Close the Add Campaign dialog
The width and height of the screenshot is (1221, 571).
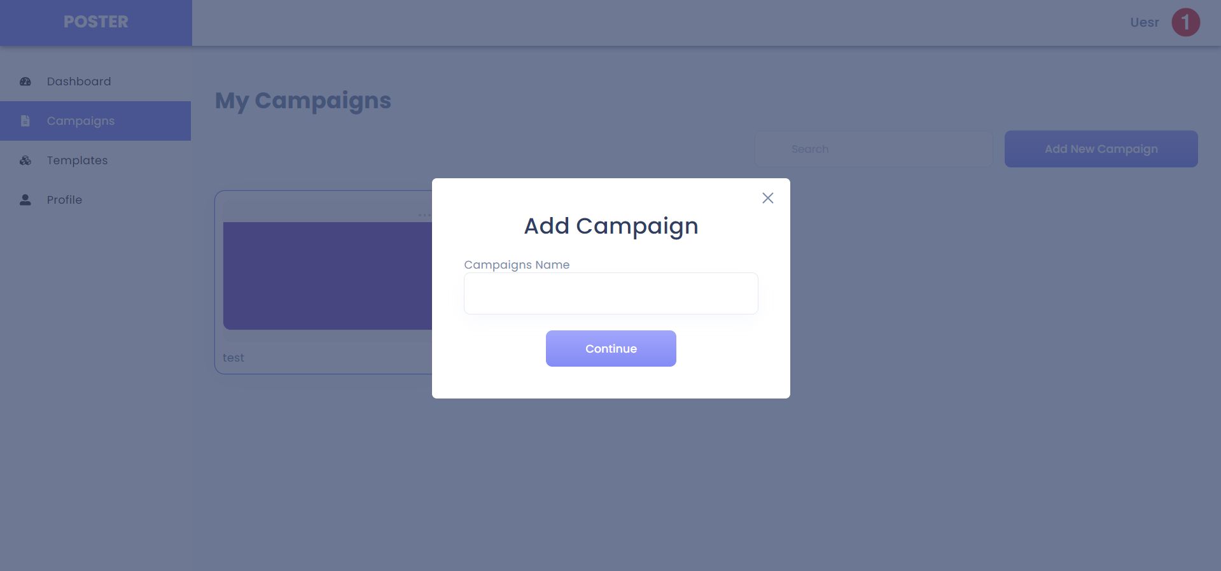pos(767,198)
